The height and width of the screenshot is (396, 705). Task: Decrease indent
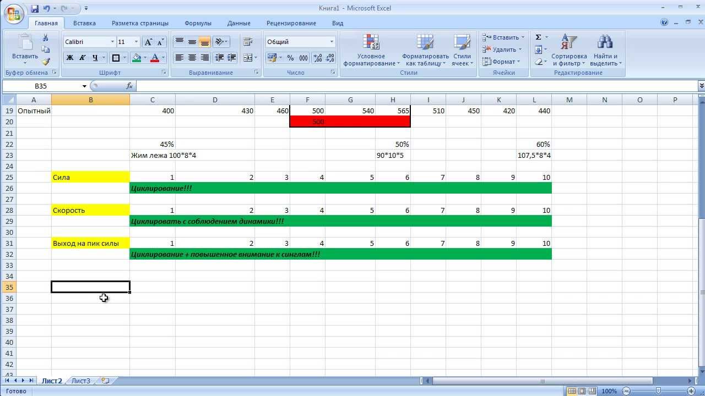point(219,58)
